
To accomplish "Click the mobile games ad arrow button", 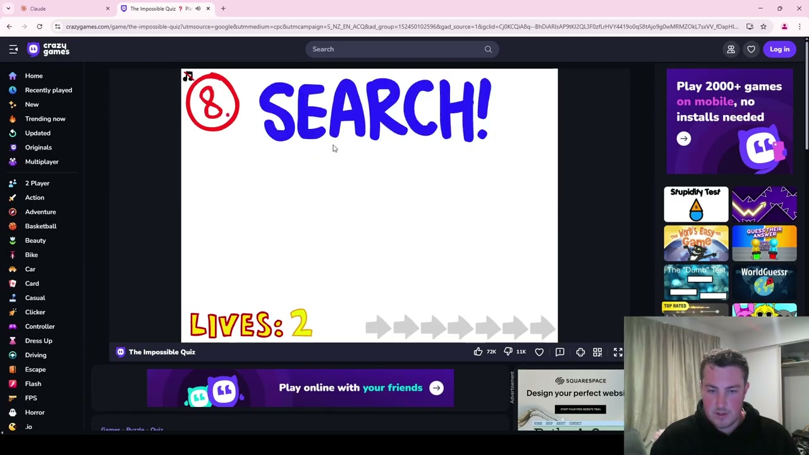I will [x=683, y=139].
